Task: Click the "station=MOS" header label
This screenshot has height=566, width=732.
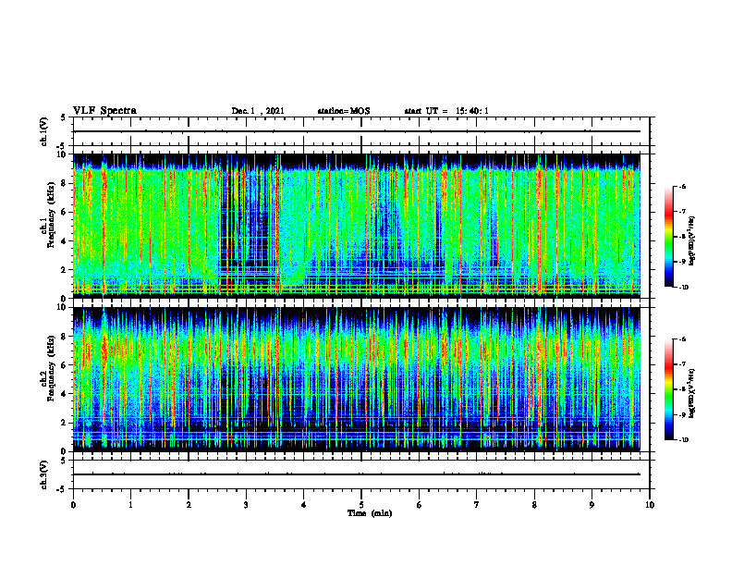Action: pos(344,111)
